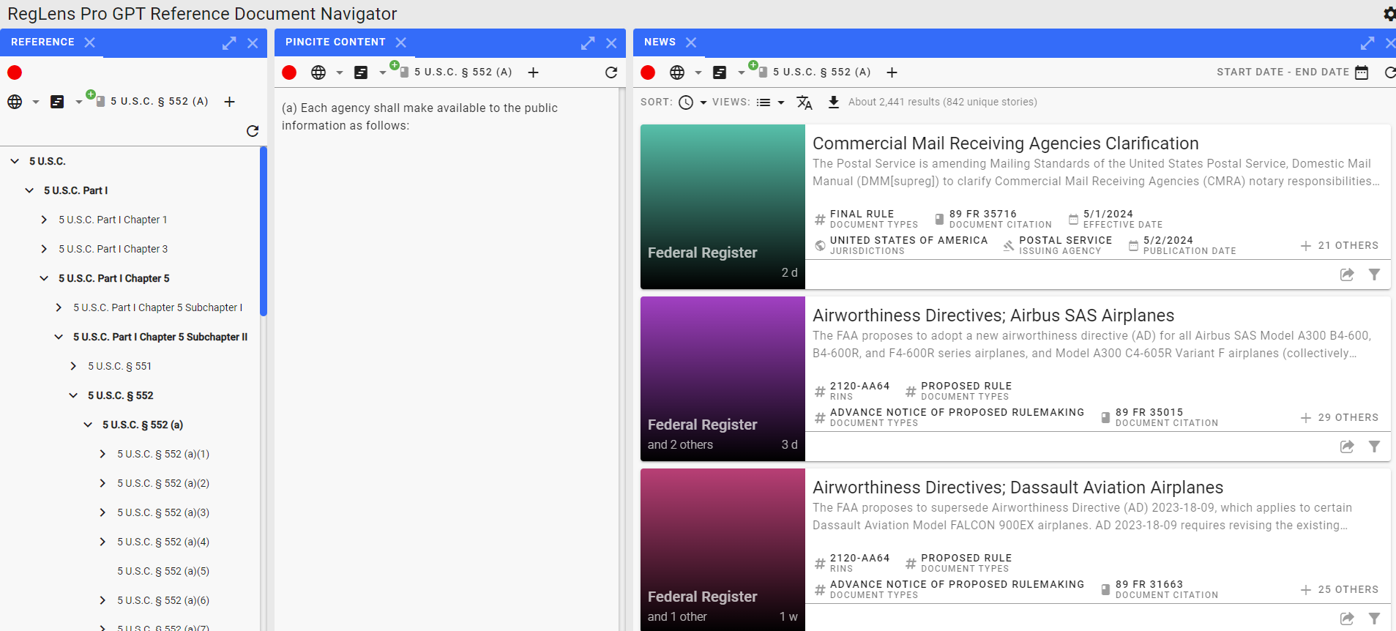Image resolution: width=1396 pixels, height=631 pixels.
Task: Select 5 U.S.C. § 552 (a) tree item
Action: [x=143, y=425]
